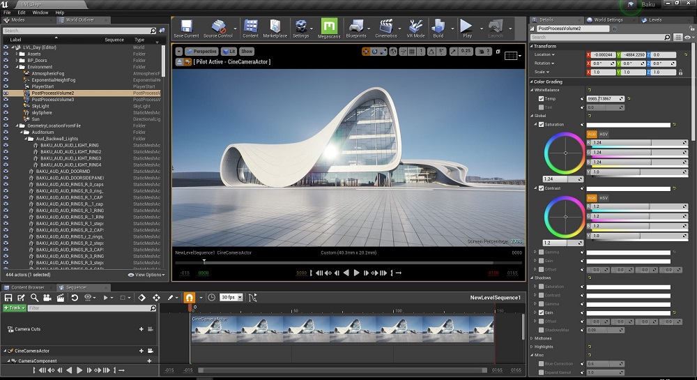Image resolution: width=697 pixels, height=380 pixels.
Task: Switch to the Content Browser tab
Action: point(28,287)
